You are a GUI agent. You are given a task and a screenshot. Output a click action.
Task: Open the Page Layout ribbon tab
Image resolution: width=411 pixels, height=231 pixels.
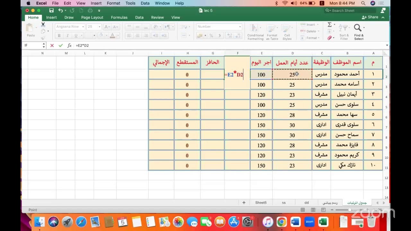(92, 17)
